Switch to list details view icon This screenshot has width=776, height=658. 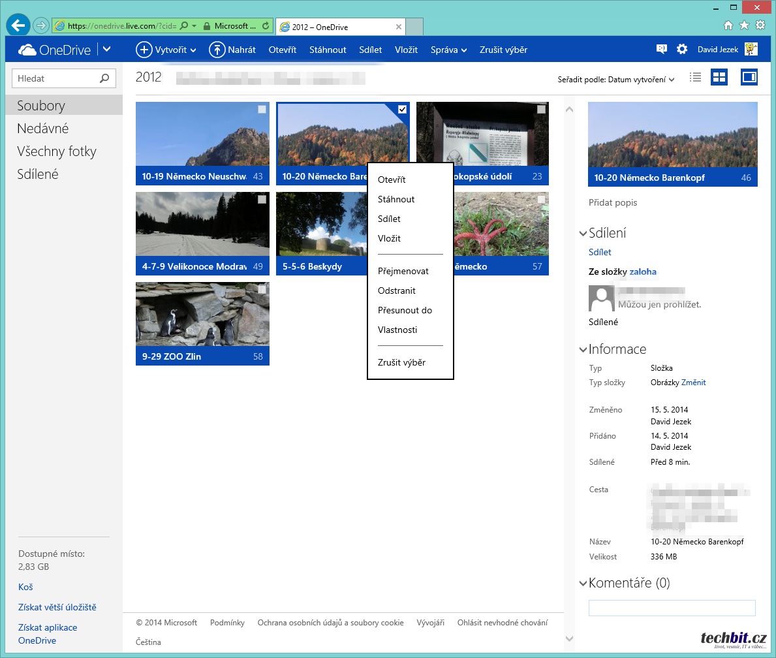[x=696, y=78]
